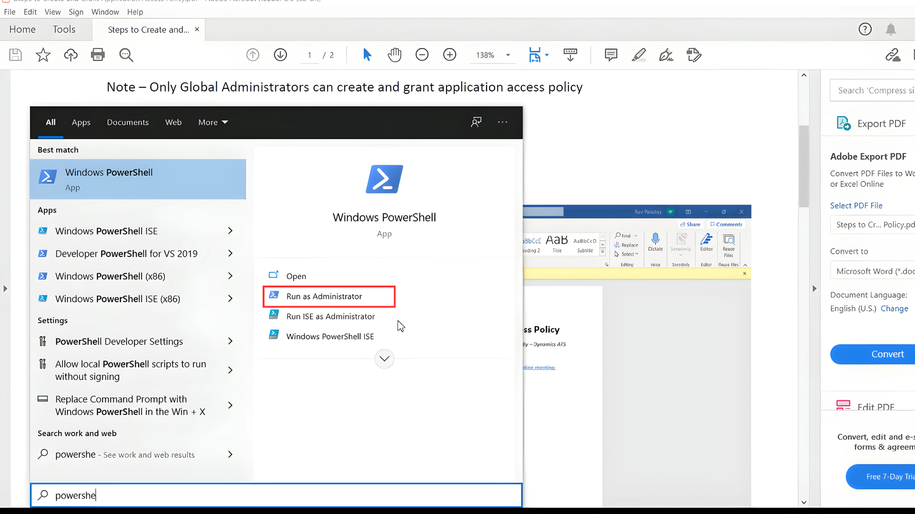This screenshot has width=915, height=514.
Task: Click the blue Convert button
Action: tap(873, 354)
